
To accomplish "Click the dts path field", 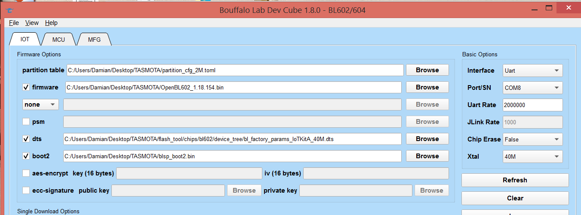I will pos(232,139).
